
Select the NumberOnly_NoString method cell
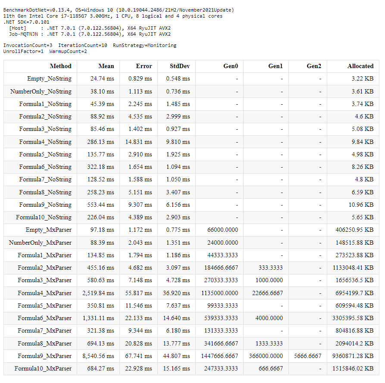tap(41, 91)
